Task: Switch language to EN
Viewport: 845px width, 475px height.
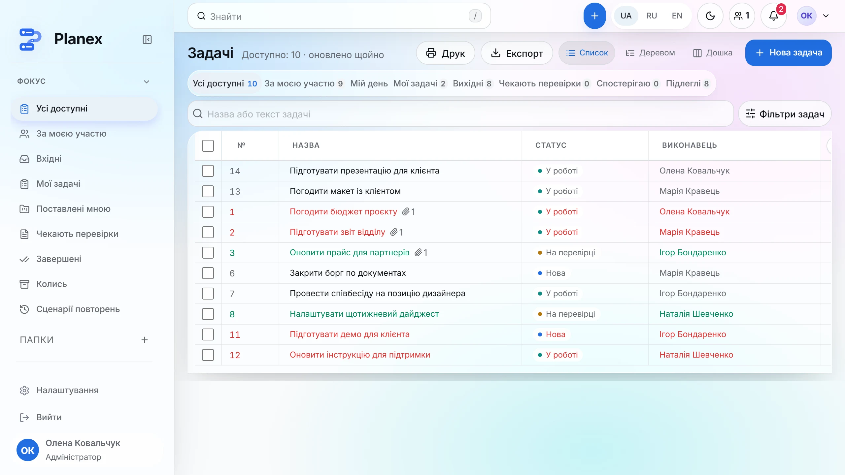Action: [677, 16]
